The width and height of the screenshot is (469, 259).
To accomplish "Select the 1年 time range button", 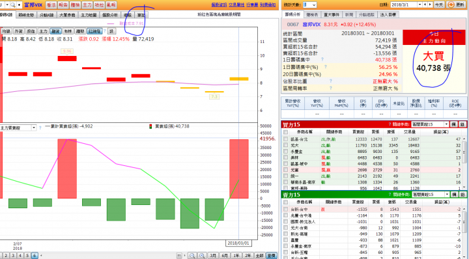I will (236, 256).
